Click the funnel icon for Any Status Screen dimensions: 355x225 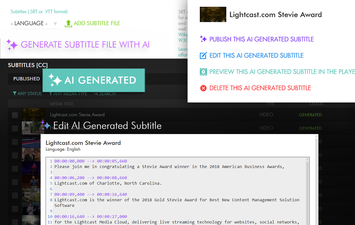click(14, 94)
